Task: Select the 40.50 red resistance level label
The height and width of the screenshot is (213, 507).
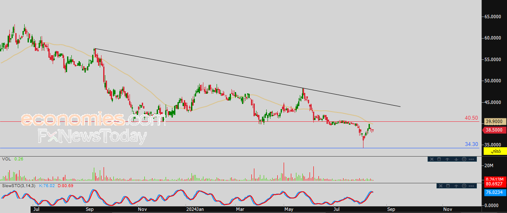Action: 471,118
